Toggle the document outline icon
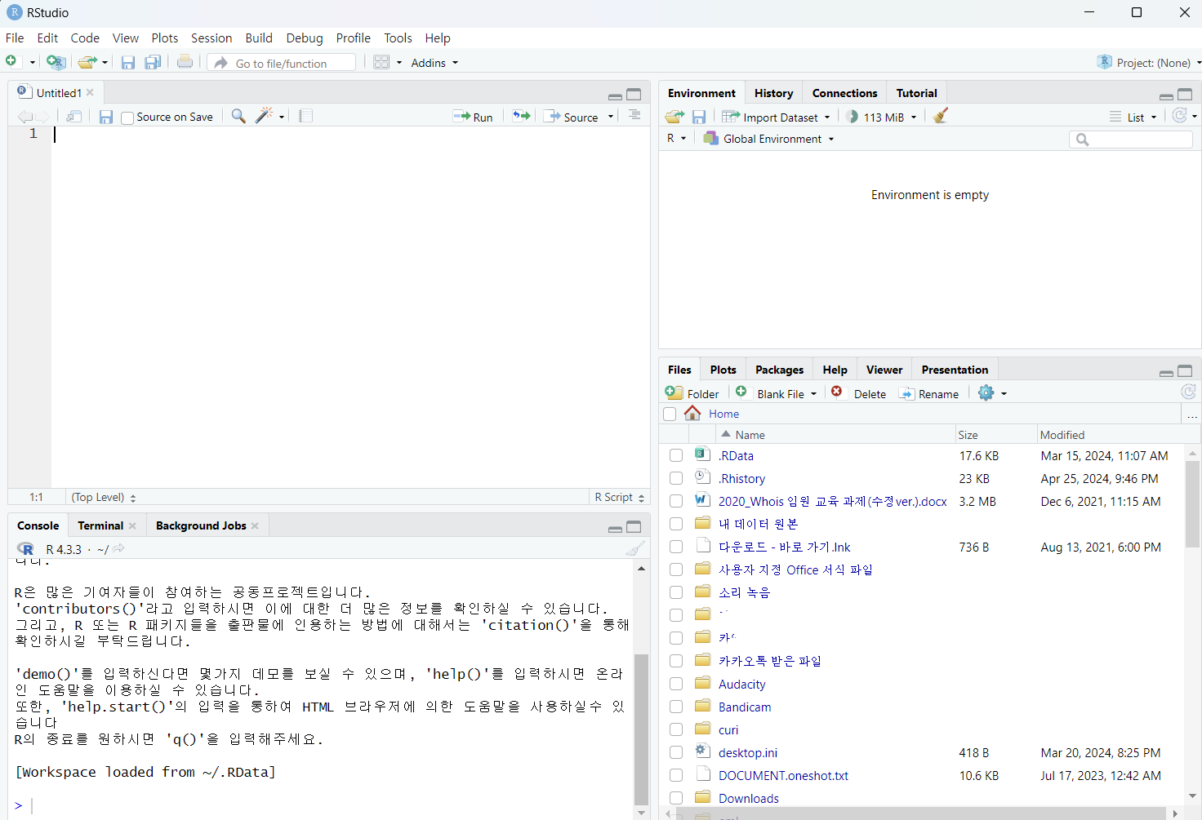This screenshot has height=820, width=1202. coord(634,116)
